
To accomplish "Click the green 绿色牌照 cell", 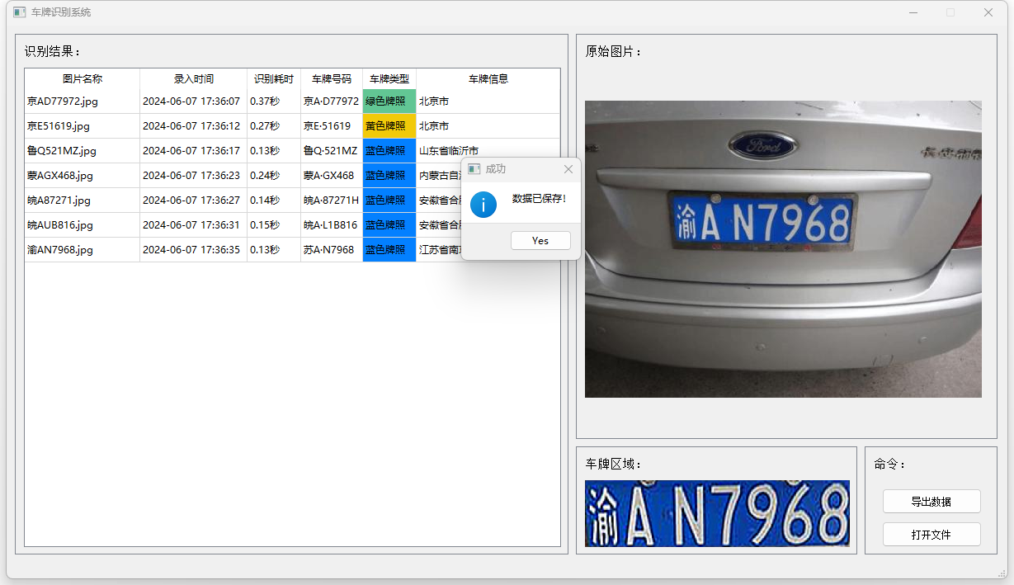I will 389,101.
